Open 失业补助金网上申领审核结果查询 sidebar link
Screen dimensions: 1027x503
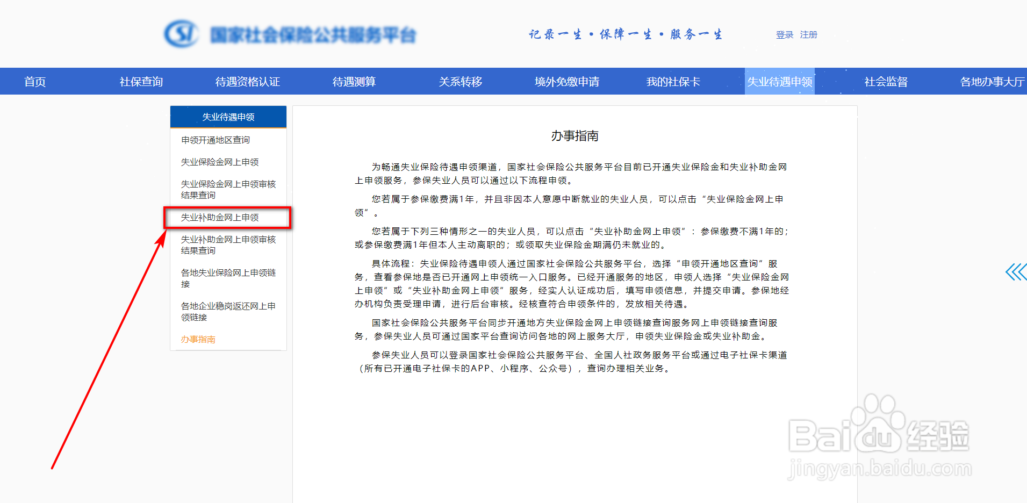pyautogui.click(x=228, y=245)
